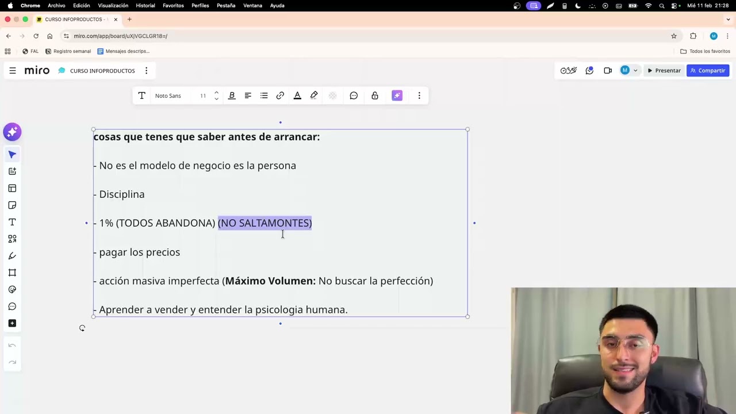Toggle bold formatting

point(232,95)
